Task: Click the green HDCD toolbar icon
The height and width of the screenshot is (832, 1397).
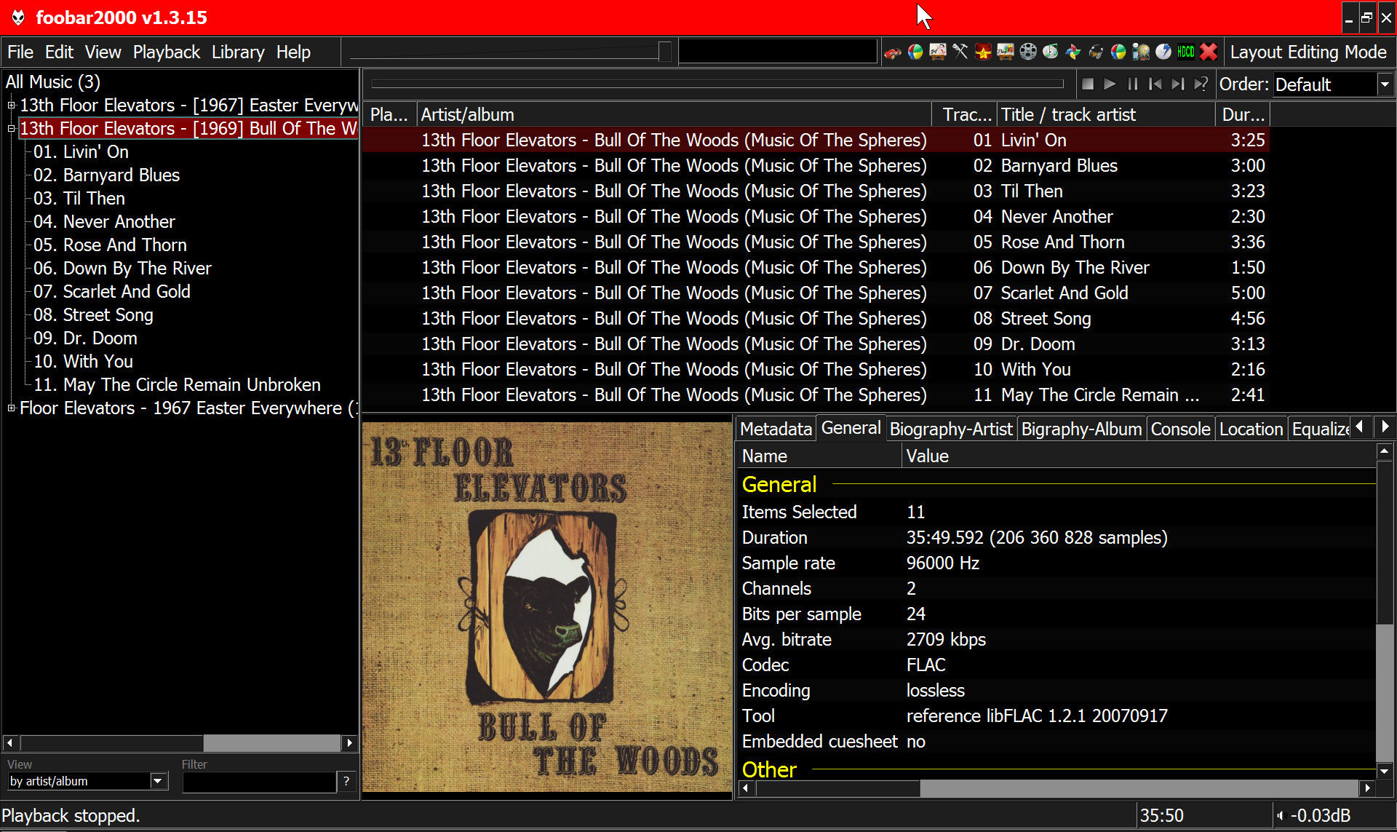Action: coord(1186,52)
